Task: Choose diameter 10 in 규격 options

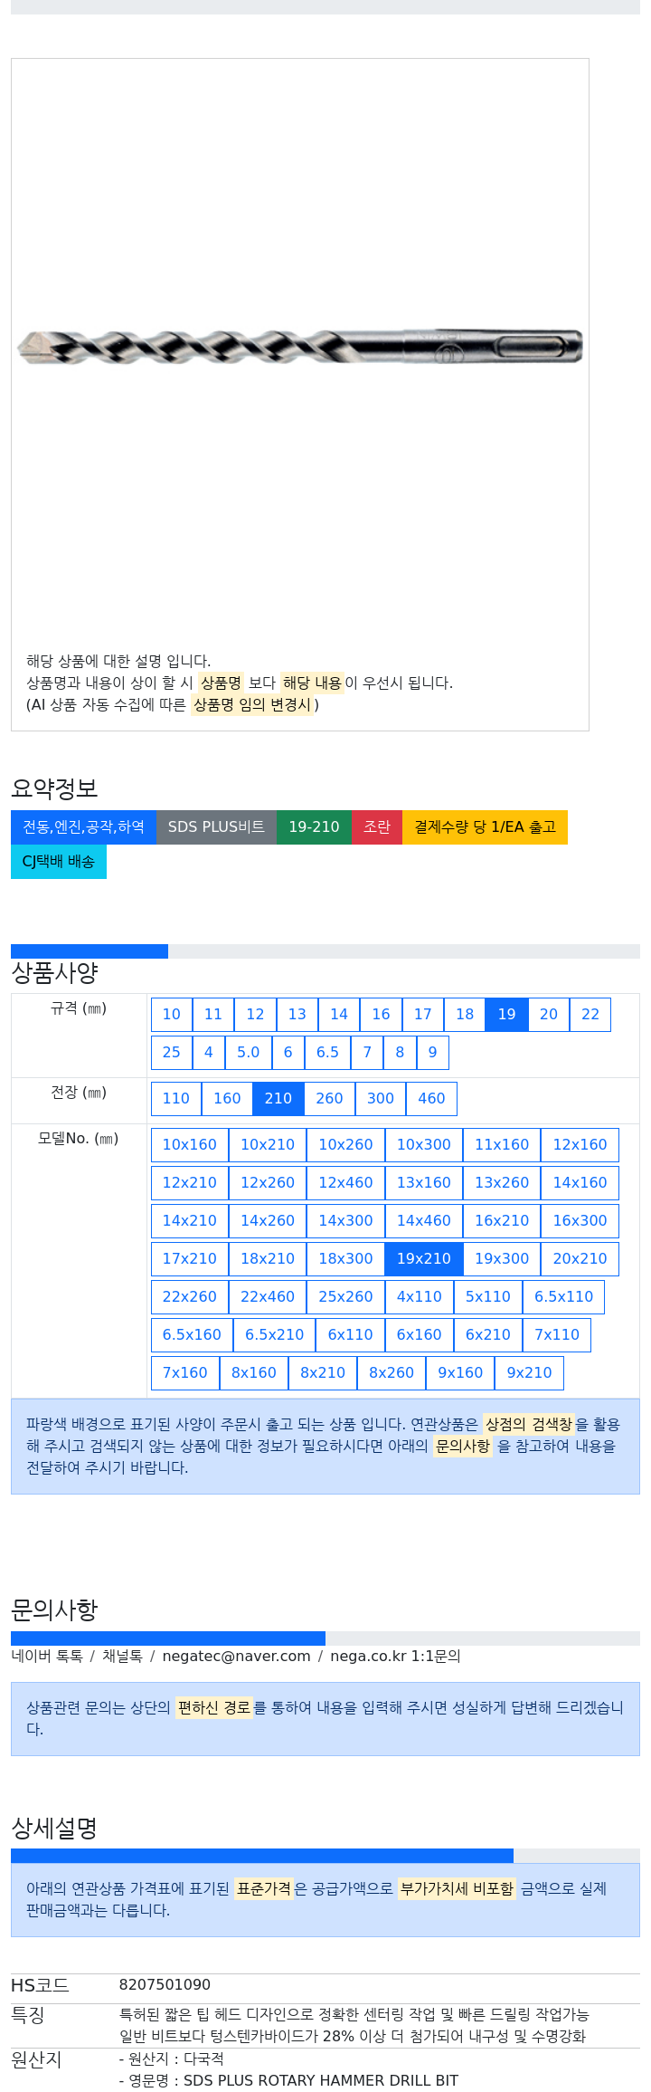Action: [172, 1015]
